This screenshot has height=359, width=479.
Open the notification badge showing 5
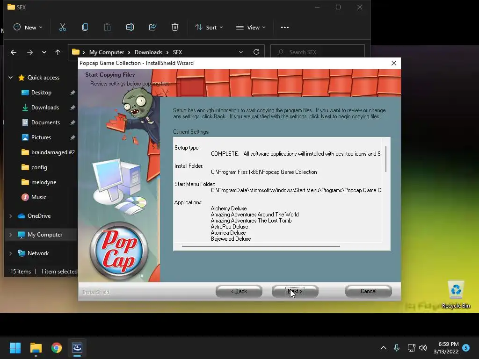(x=466, y=347)
